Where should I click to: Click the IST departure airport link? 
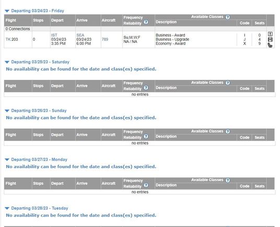(54, 35)
